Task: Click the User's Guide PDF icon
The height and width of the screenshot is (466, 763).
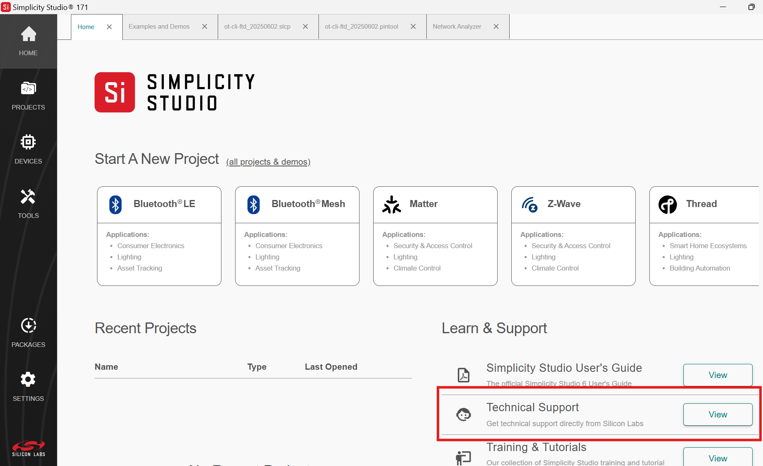Action: pyautogui.click(x=463, y=375)
